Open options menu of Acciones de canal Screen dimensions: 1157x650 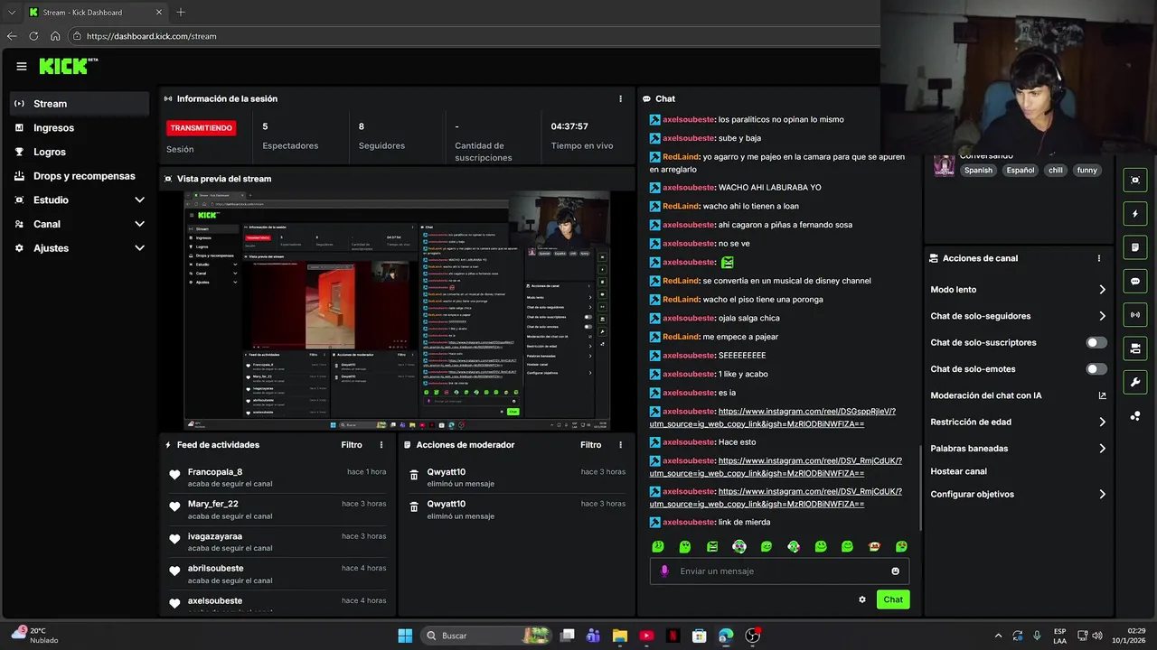coord(1099,258)
